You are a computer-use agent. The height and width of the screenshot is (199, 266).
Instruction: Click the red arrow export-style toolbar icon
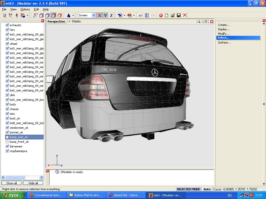129,15
